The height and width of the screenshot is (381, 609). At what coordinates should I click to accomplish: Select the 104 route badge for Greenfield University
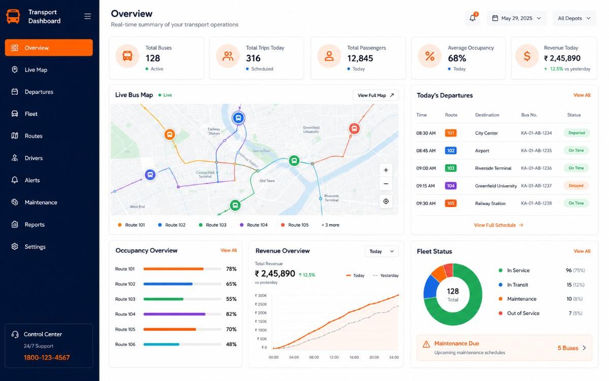pyautogui.click(x=451, y=186)
